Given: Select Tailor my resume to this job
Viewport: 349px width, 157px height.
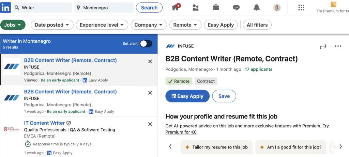Looking at the screenshot, I should [216, 147].
